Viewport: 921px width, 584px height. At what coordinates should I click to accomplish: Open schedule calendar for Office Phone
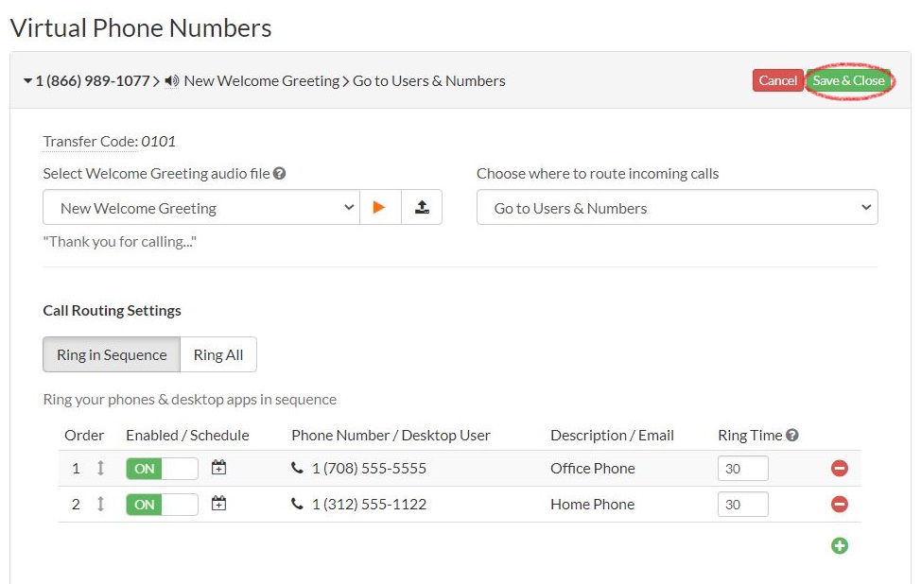[218, 468]
